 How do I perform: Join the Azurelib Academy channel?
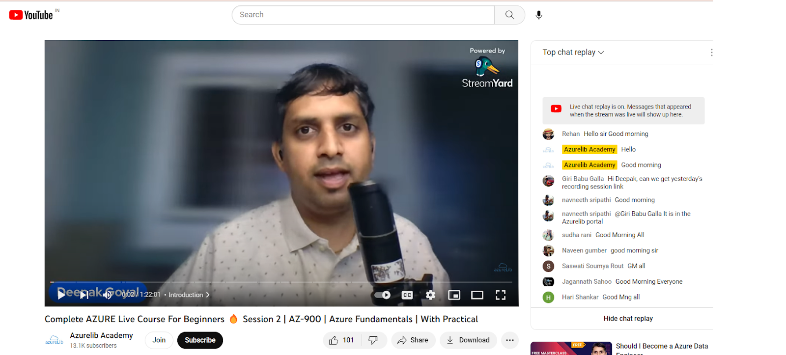coord(159,340)
